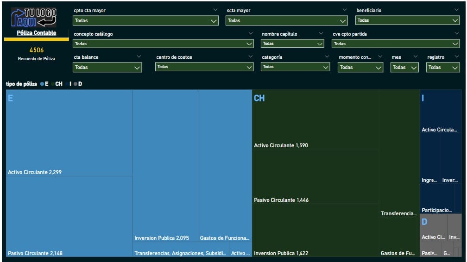Select CH Inversion Publica 1,422 tile
The width and height of the screenshot is (467, 262).
coord(316,231)
